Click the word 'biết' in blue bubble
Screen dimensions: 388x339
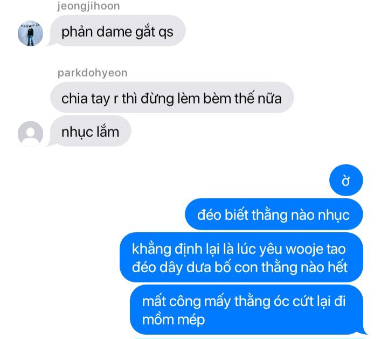237,215
